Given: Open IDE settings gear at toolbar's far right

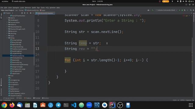Looking at the screenshot, I should (193, 10).
